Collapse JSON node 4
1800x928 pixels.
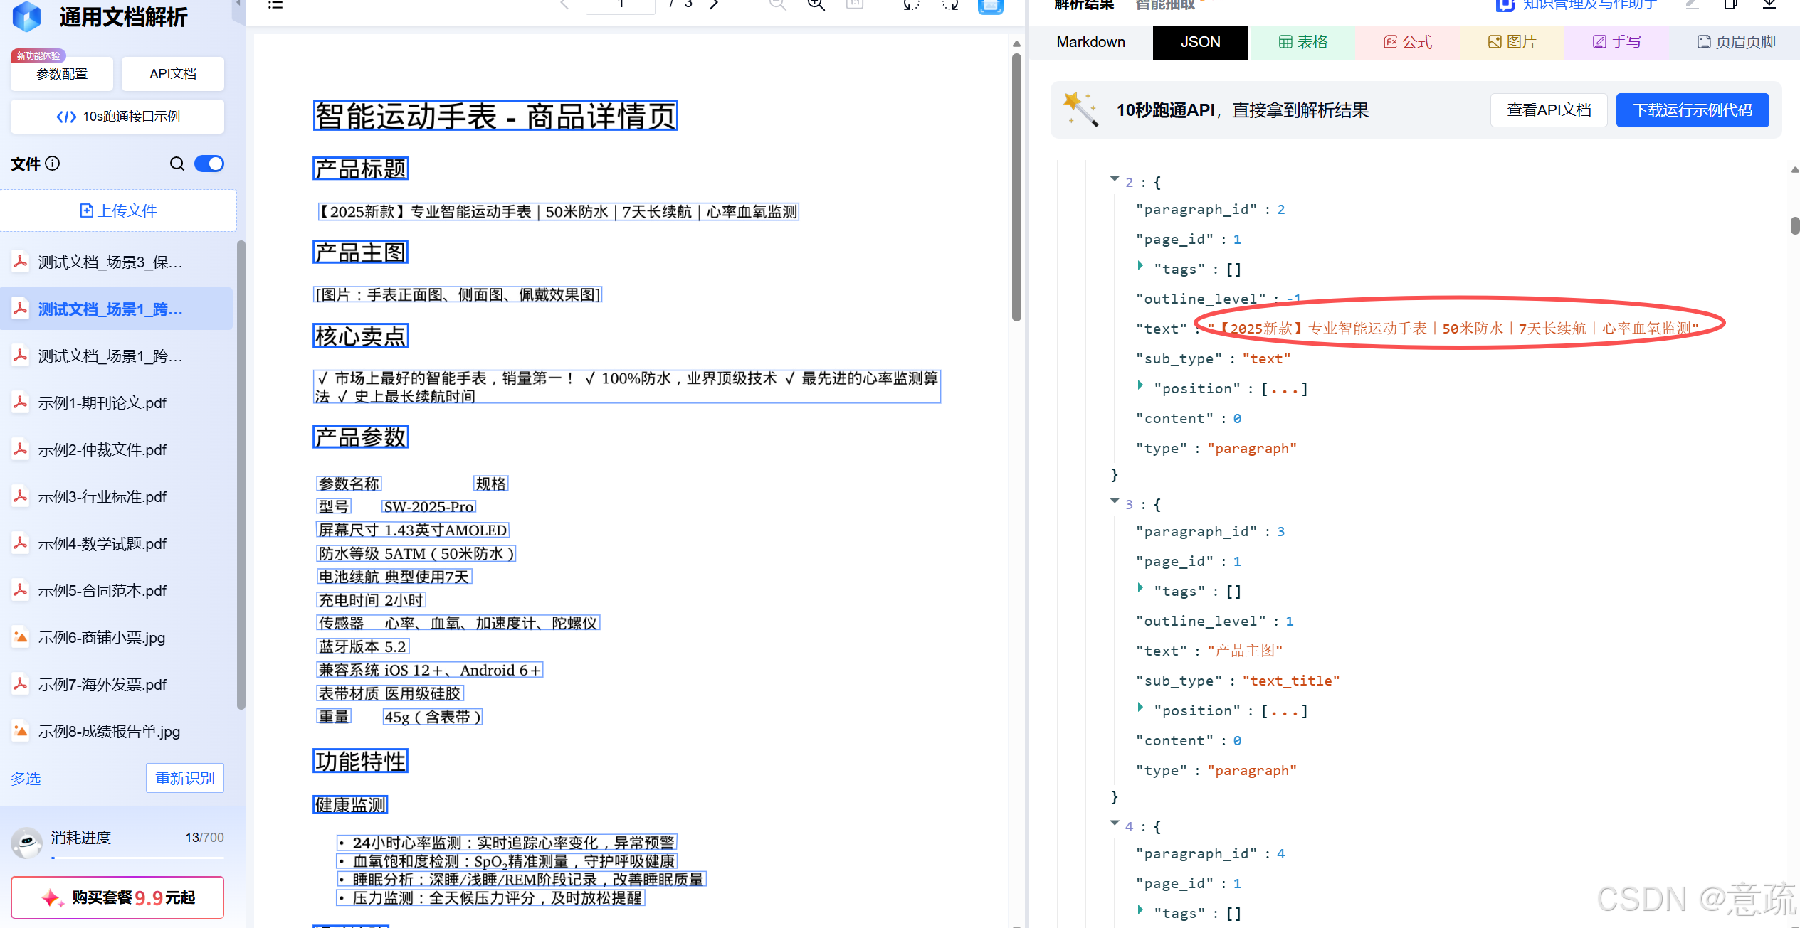[1115, 823]
